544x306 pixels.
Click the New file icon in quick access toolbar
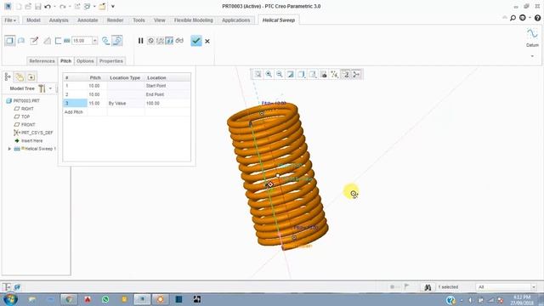point(19,7)
